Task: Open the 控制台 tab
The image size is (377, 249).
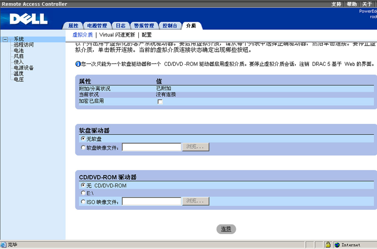Action: pos(170,26)
